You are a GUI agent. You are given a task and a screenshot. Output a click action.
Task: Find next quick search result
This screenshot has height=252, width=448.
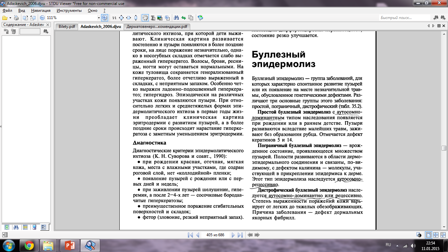tap(443, 18)
